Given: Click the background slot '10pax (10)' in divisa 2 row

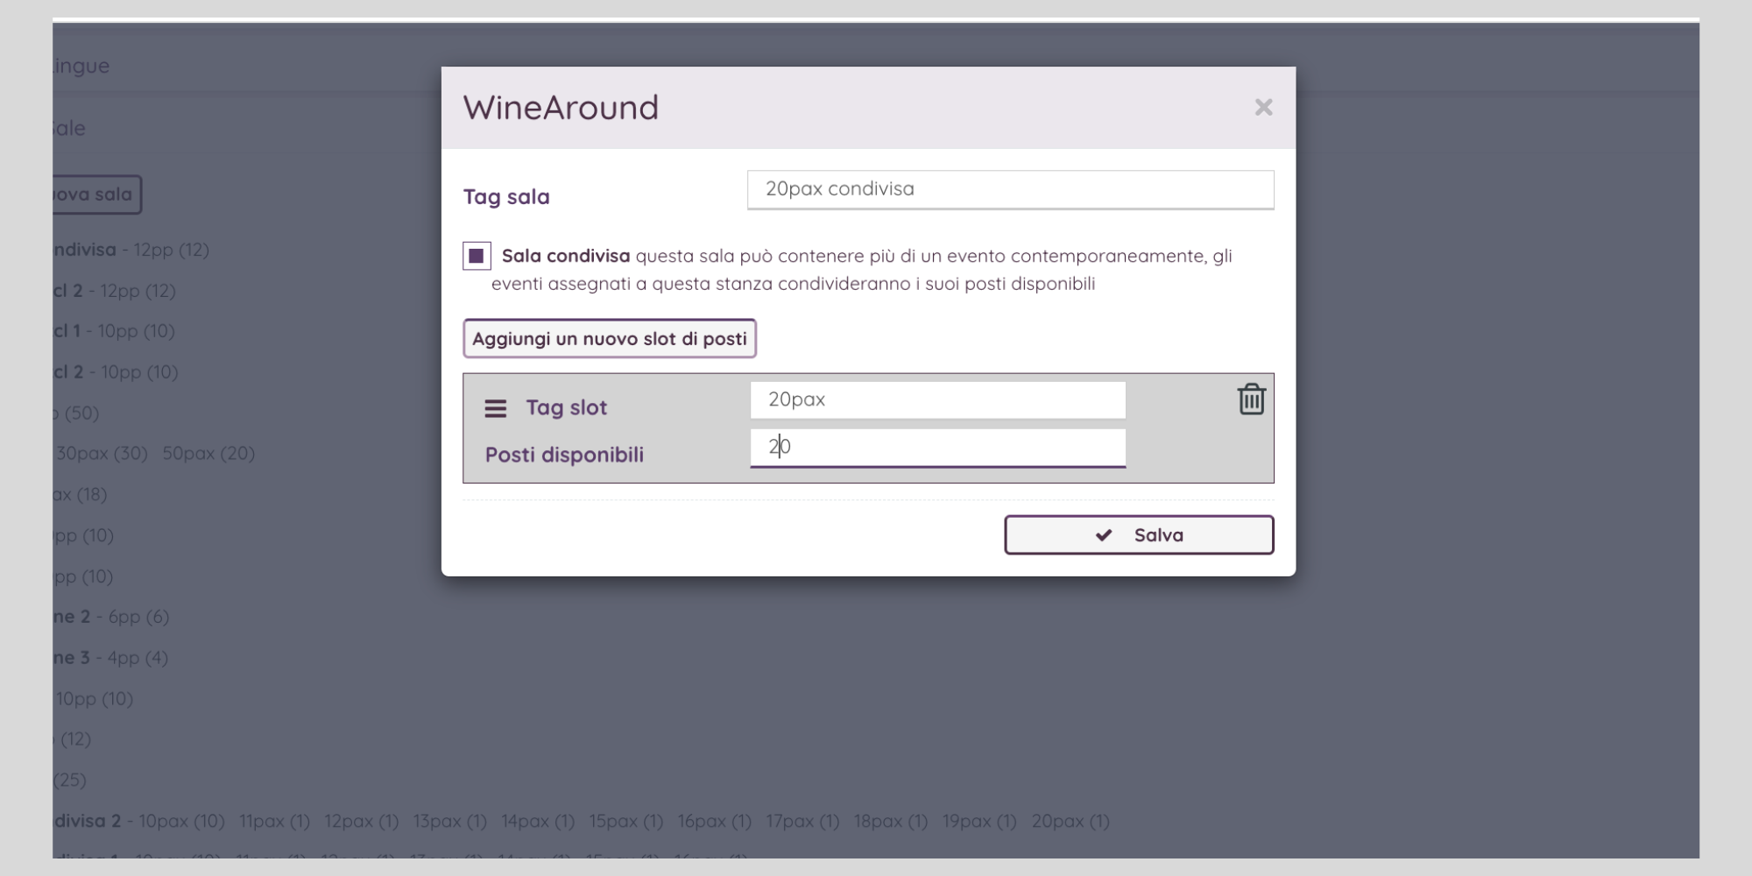Looking at the screenshot, I should click(181, 822).
